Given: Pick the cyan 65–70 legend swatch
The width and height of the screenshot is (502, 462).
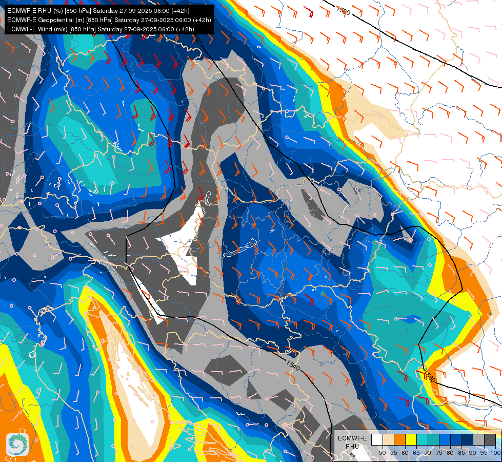Looking at the screenshot, I should click(423, 439).
